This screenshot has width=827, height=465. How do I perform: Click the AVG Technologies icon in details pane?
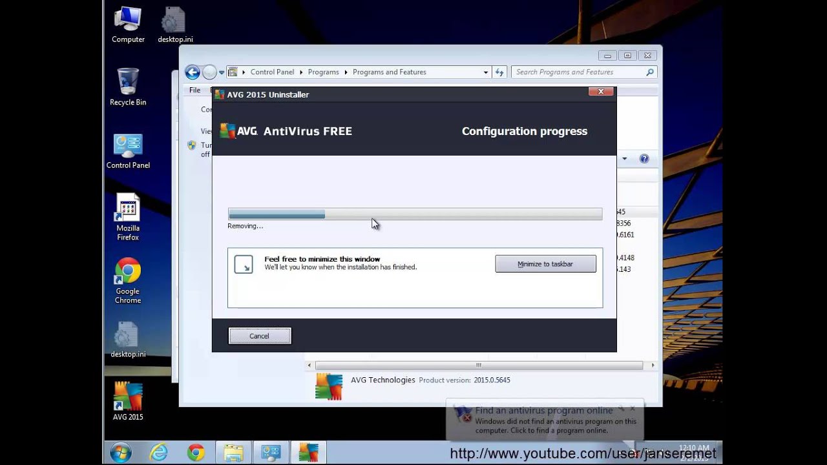coord(328,386)
